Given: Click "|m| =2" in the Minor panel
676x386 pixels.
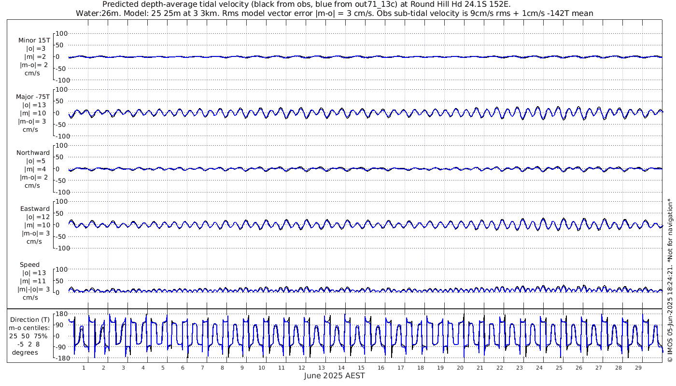Looking at the screenshot, I should click(x=35, y=57).
